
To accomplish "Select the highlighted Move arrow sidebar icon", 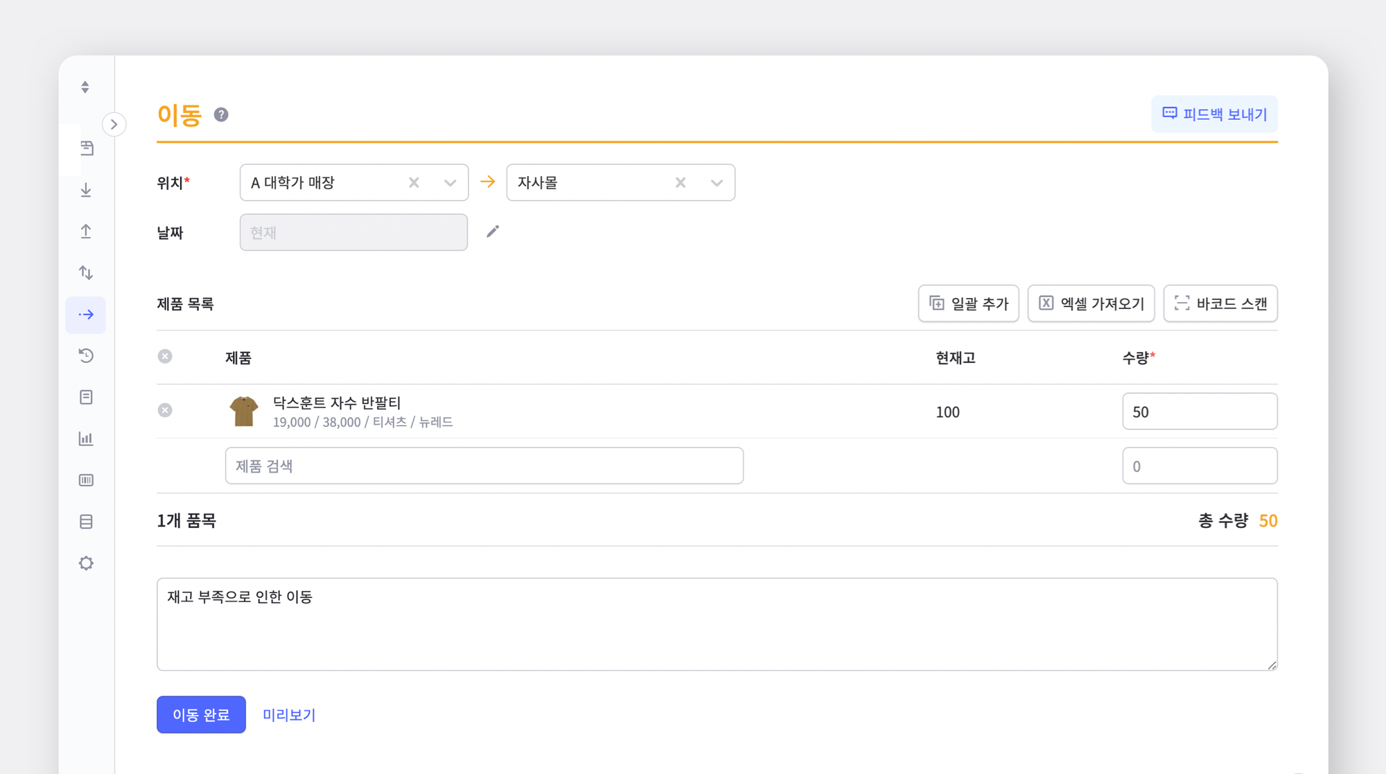I will [86, 314].
